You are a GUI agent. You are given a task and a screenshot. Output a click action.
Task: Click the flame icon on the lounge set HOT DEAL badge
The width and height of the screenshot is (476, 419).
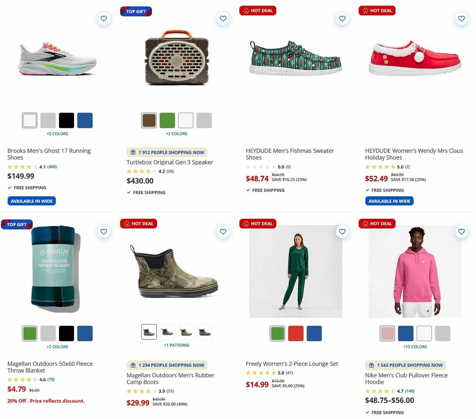point(246,224)
